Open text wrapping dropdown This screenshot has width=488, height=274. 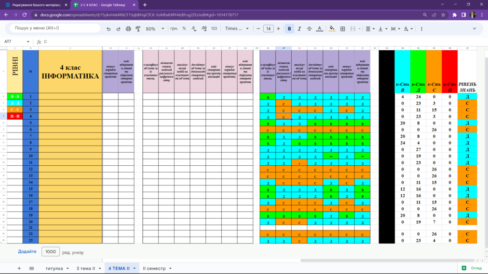tap(396, 28)
